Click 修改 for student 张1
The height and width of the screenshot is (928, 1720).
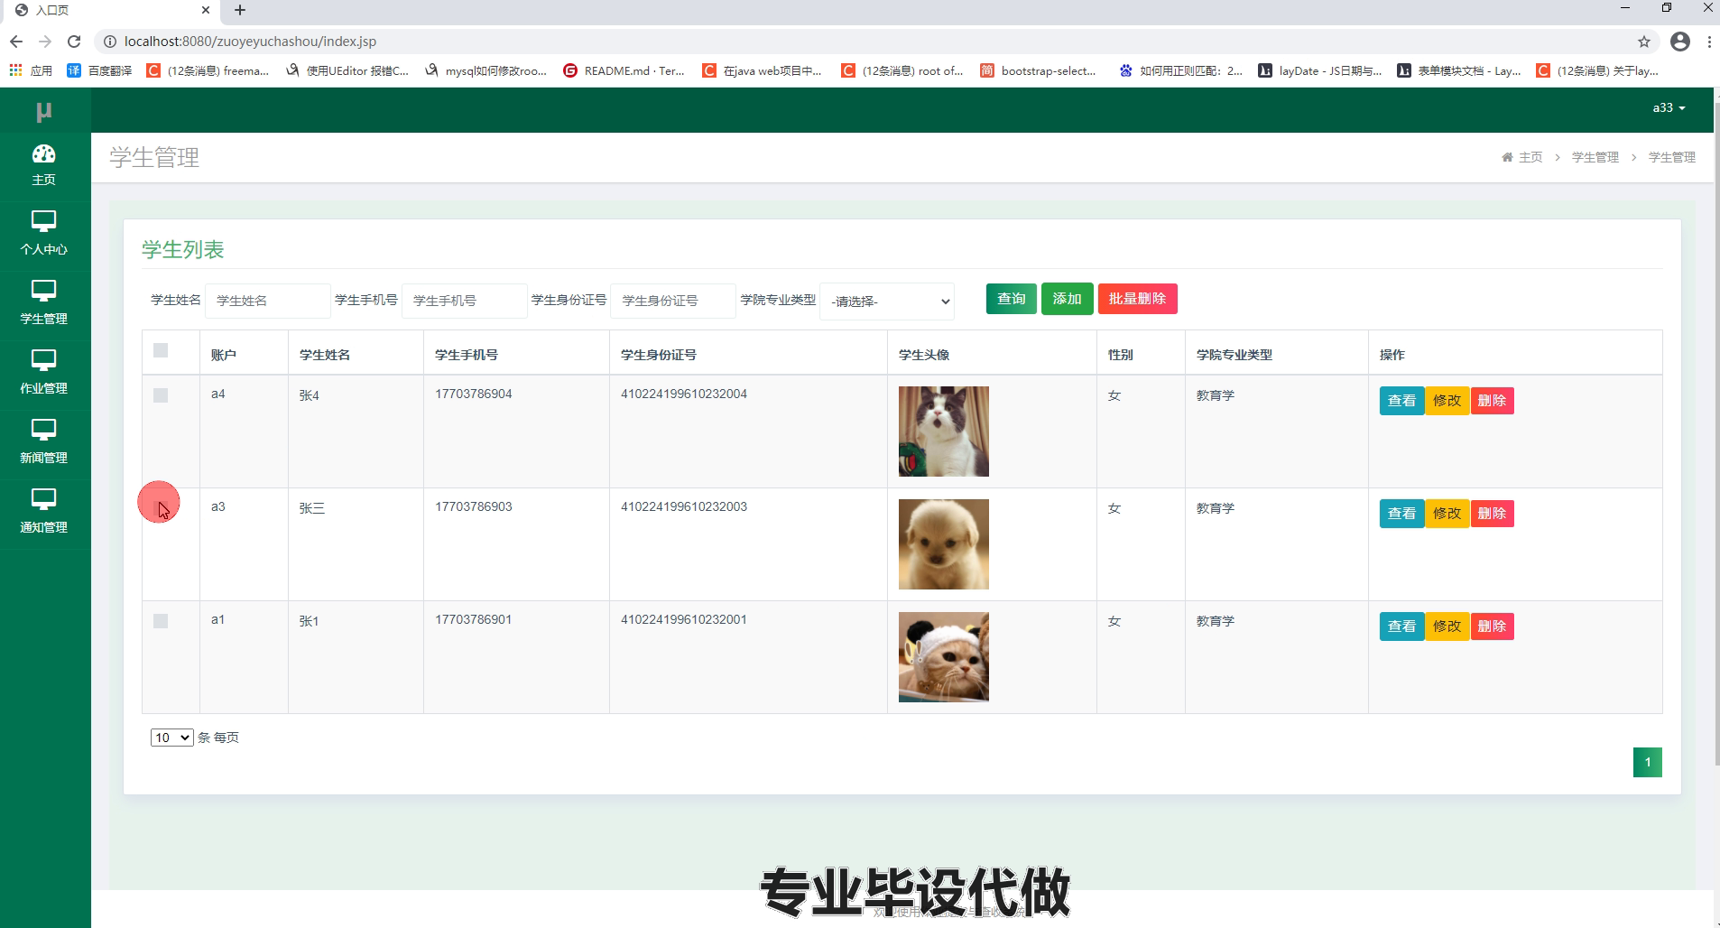pyautogui.click(x=1447, y=626)
